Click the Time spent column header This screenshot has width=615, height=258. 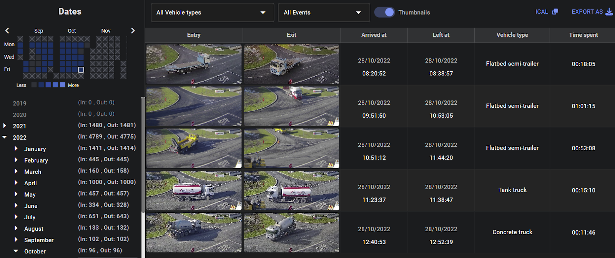tap(583, 35)
